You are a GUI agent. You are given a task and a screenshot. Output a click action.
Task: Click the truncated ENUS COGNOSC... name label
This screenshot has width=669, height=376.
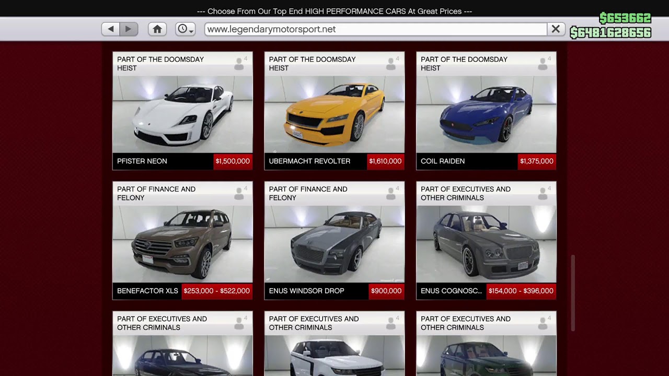point(452,291)
